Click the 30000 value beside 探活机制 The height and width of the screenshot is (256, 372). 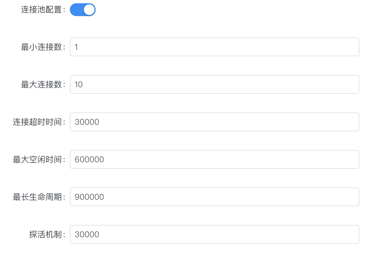pos(87,234)
